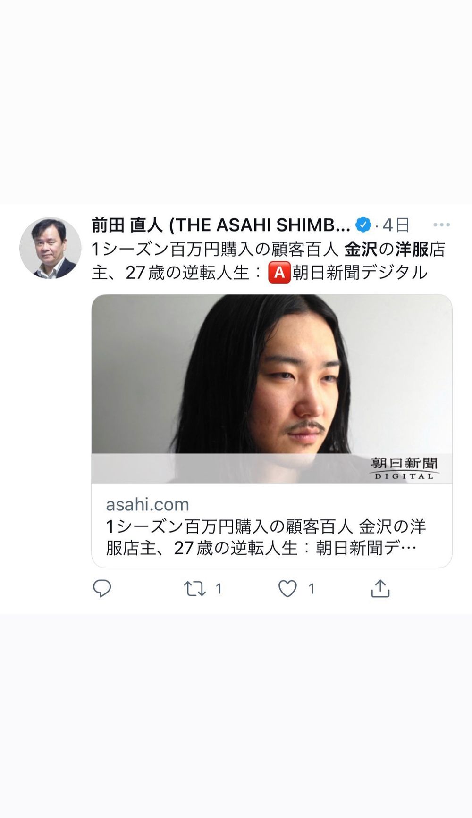The image size is (472, 818).
Task: Retweet using the circular arrows icon
Action: (x=194, y=589)
